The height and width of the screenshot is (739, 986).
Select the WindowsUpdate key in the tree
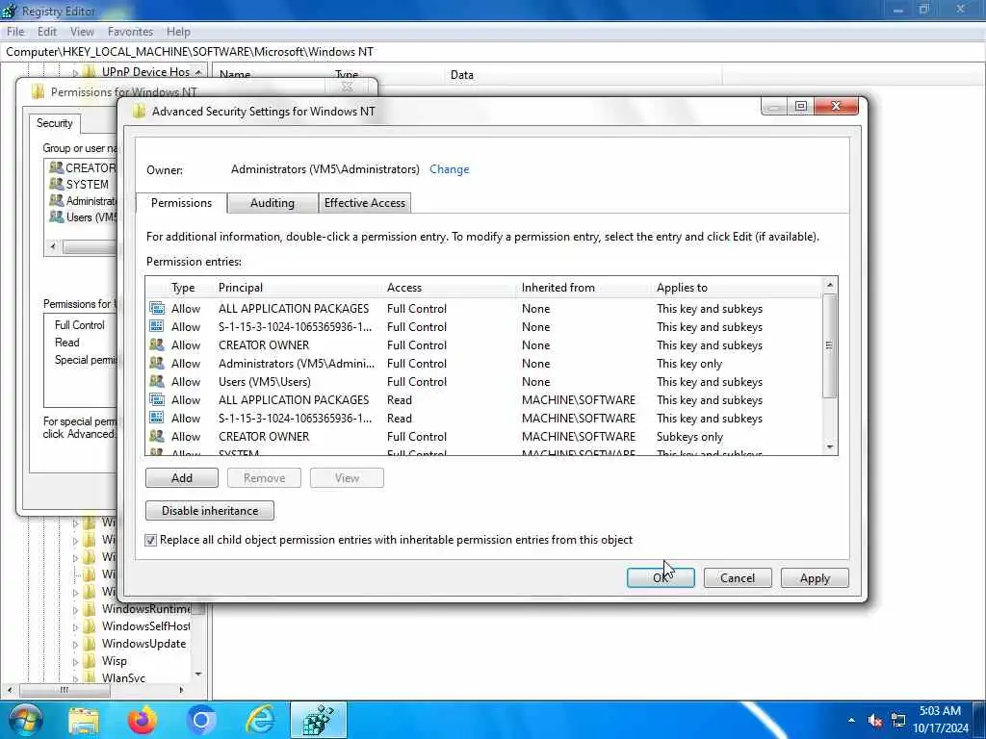click(x=144, y=644)
